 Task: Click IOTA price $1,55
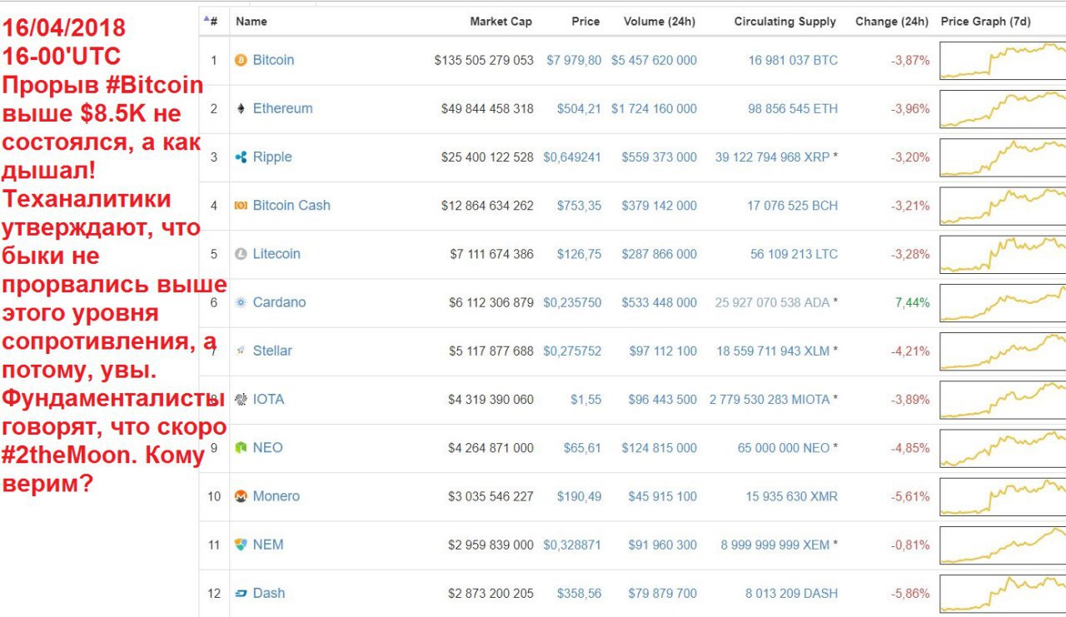click(585, 399)
